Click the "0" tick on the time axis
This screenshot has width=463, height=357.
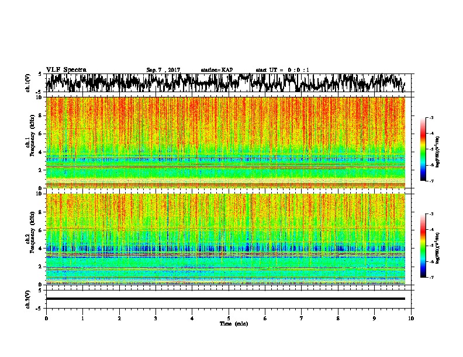(x=46, y=318)
